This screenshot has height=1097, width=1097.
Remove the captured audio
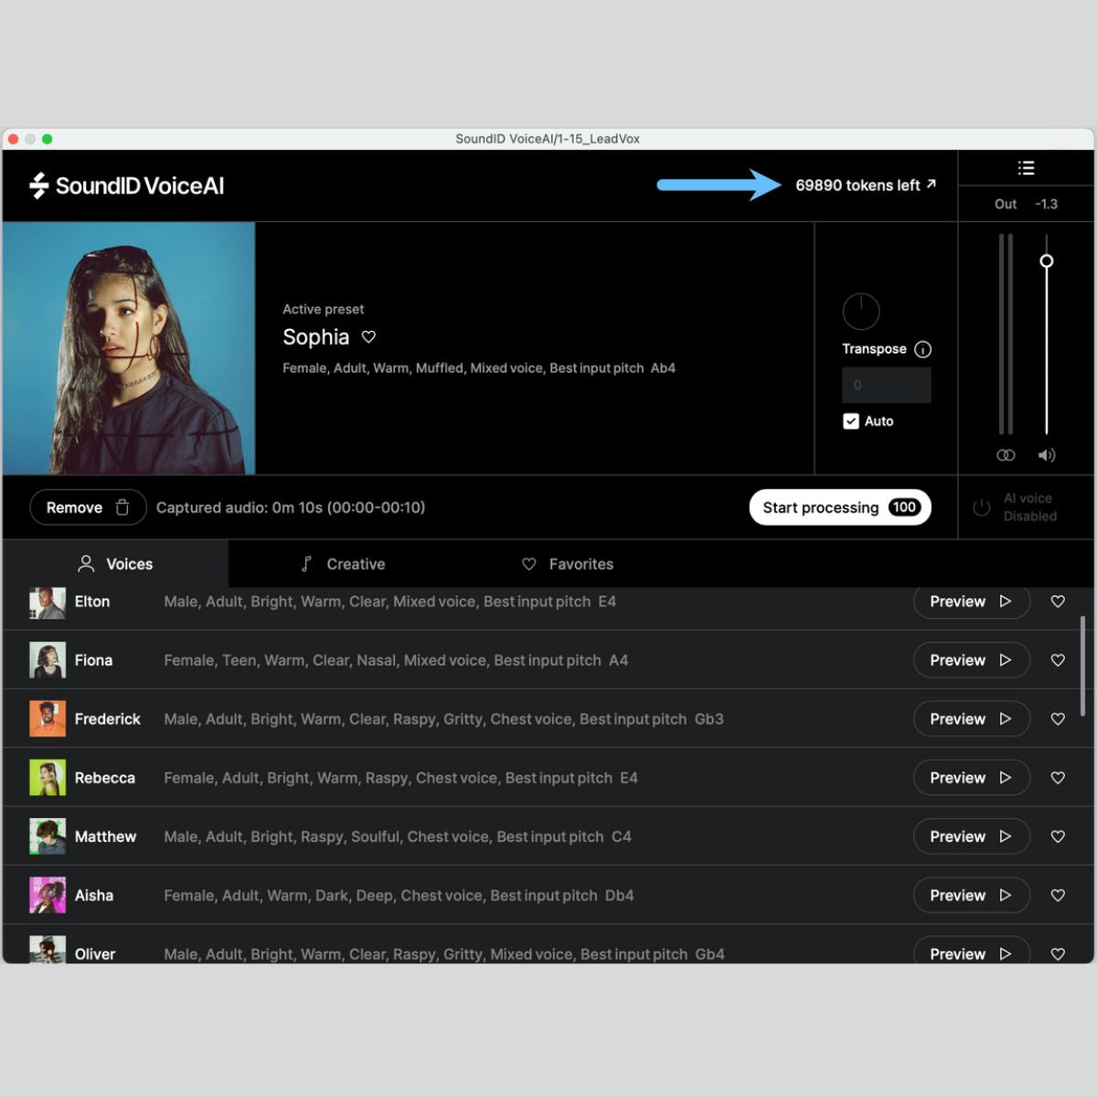88,507
